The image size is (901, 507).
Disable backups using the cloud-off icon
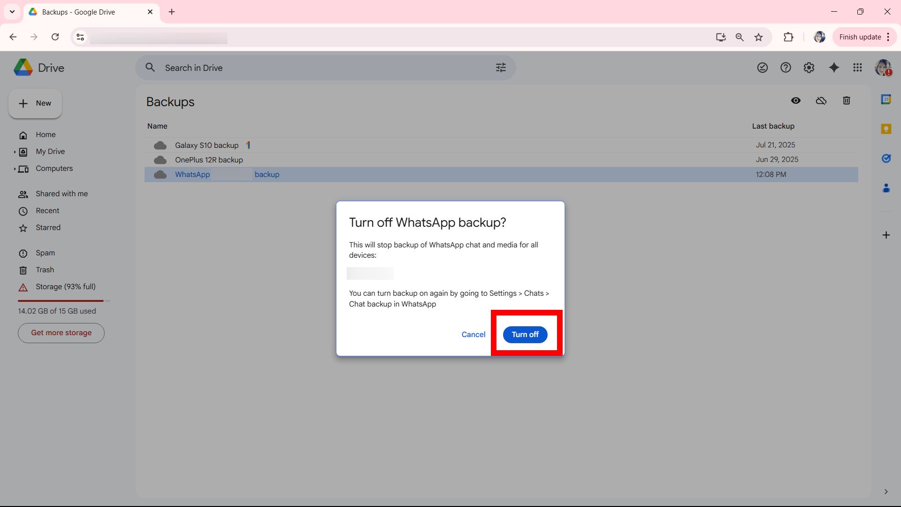click(821, 100)
